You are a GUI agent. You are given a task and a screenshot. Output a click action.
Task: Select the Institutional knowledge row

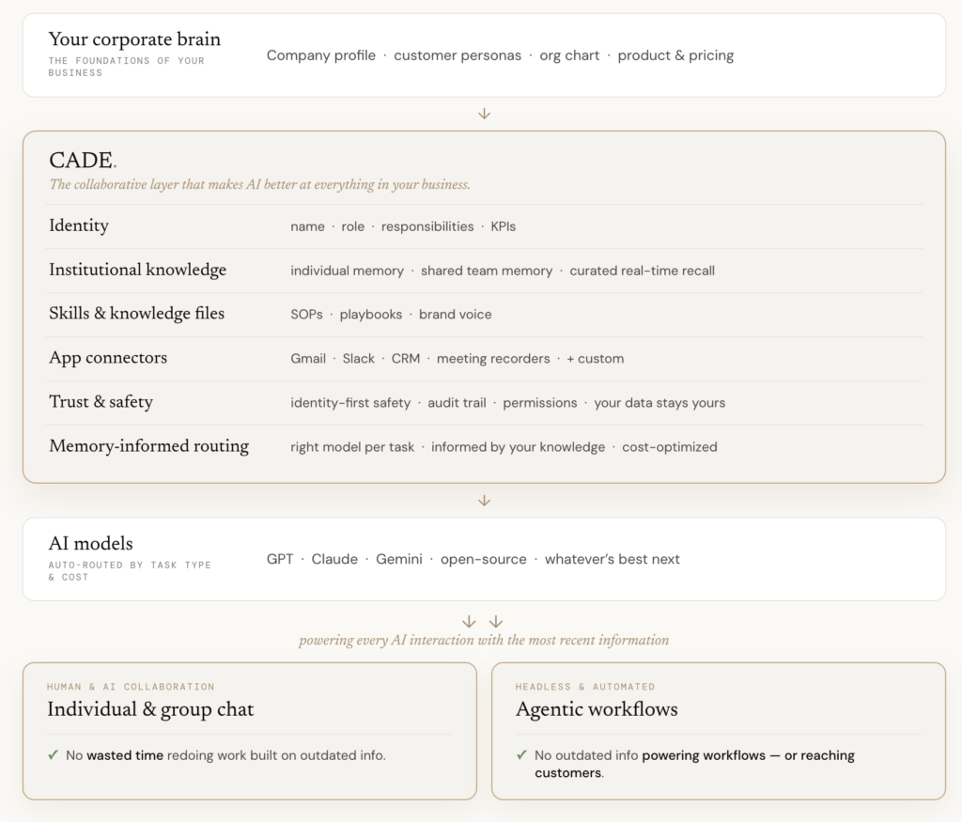(484, 271)
